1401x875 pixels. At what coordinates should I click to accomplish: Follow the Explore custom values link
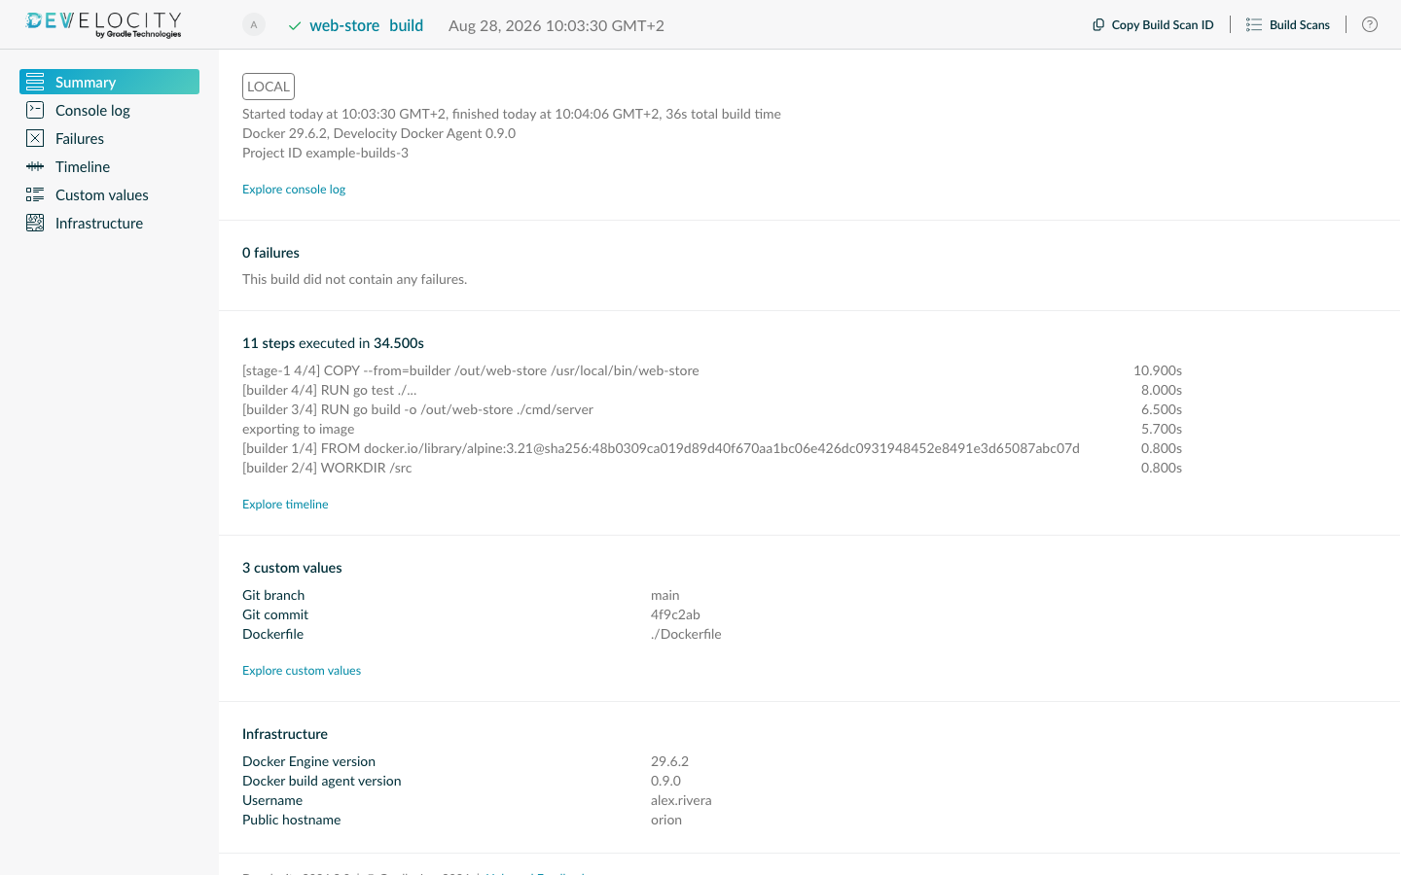click(302, 671)
